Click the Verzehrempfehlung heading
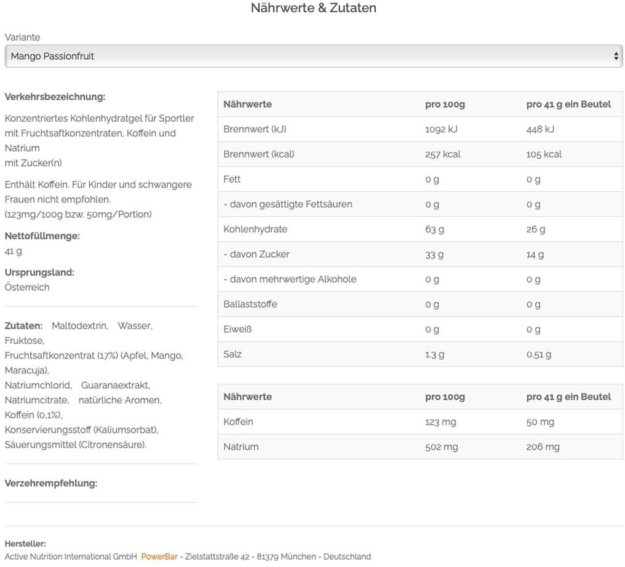 [50, 483]
